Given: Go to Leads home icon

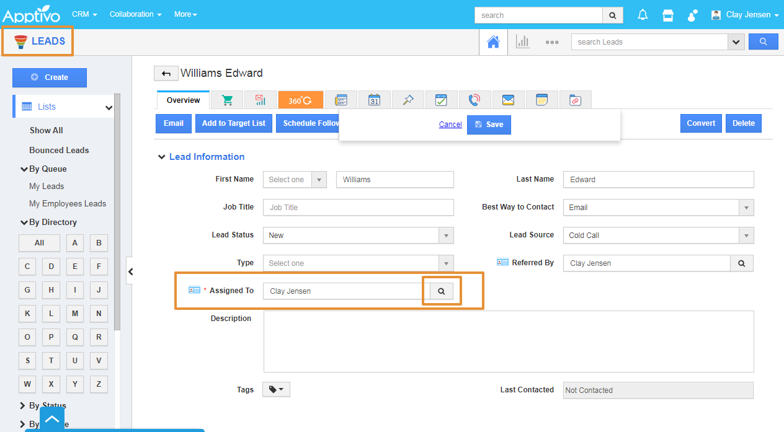Looking at the screenshot, I should coord(494,42).
